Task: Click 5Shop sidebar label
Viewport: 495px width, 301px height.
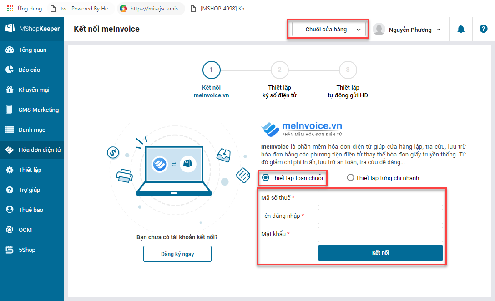Action: pos(27,250)
